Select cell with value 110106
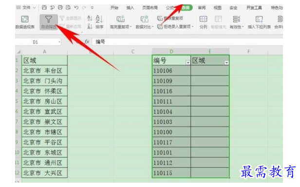Viewport: 300px width, 187px height. [171, 71]
